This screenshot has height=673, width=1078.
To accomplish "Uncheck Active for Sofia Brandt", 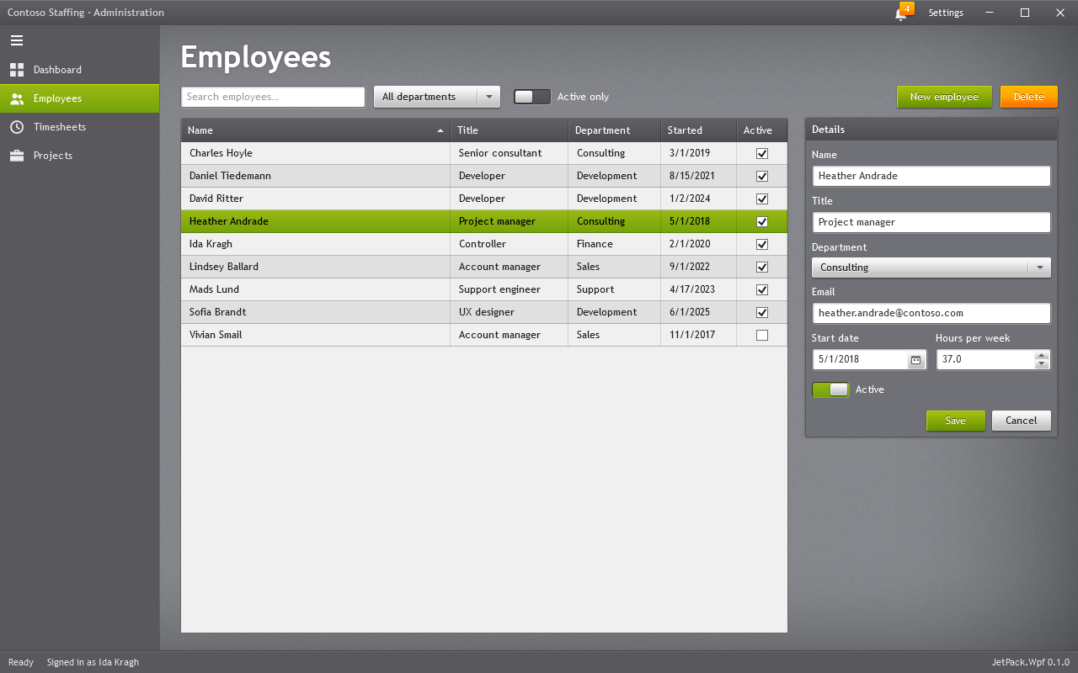I will [762, 312].
